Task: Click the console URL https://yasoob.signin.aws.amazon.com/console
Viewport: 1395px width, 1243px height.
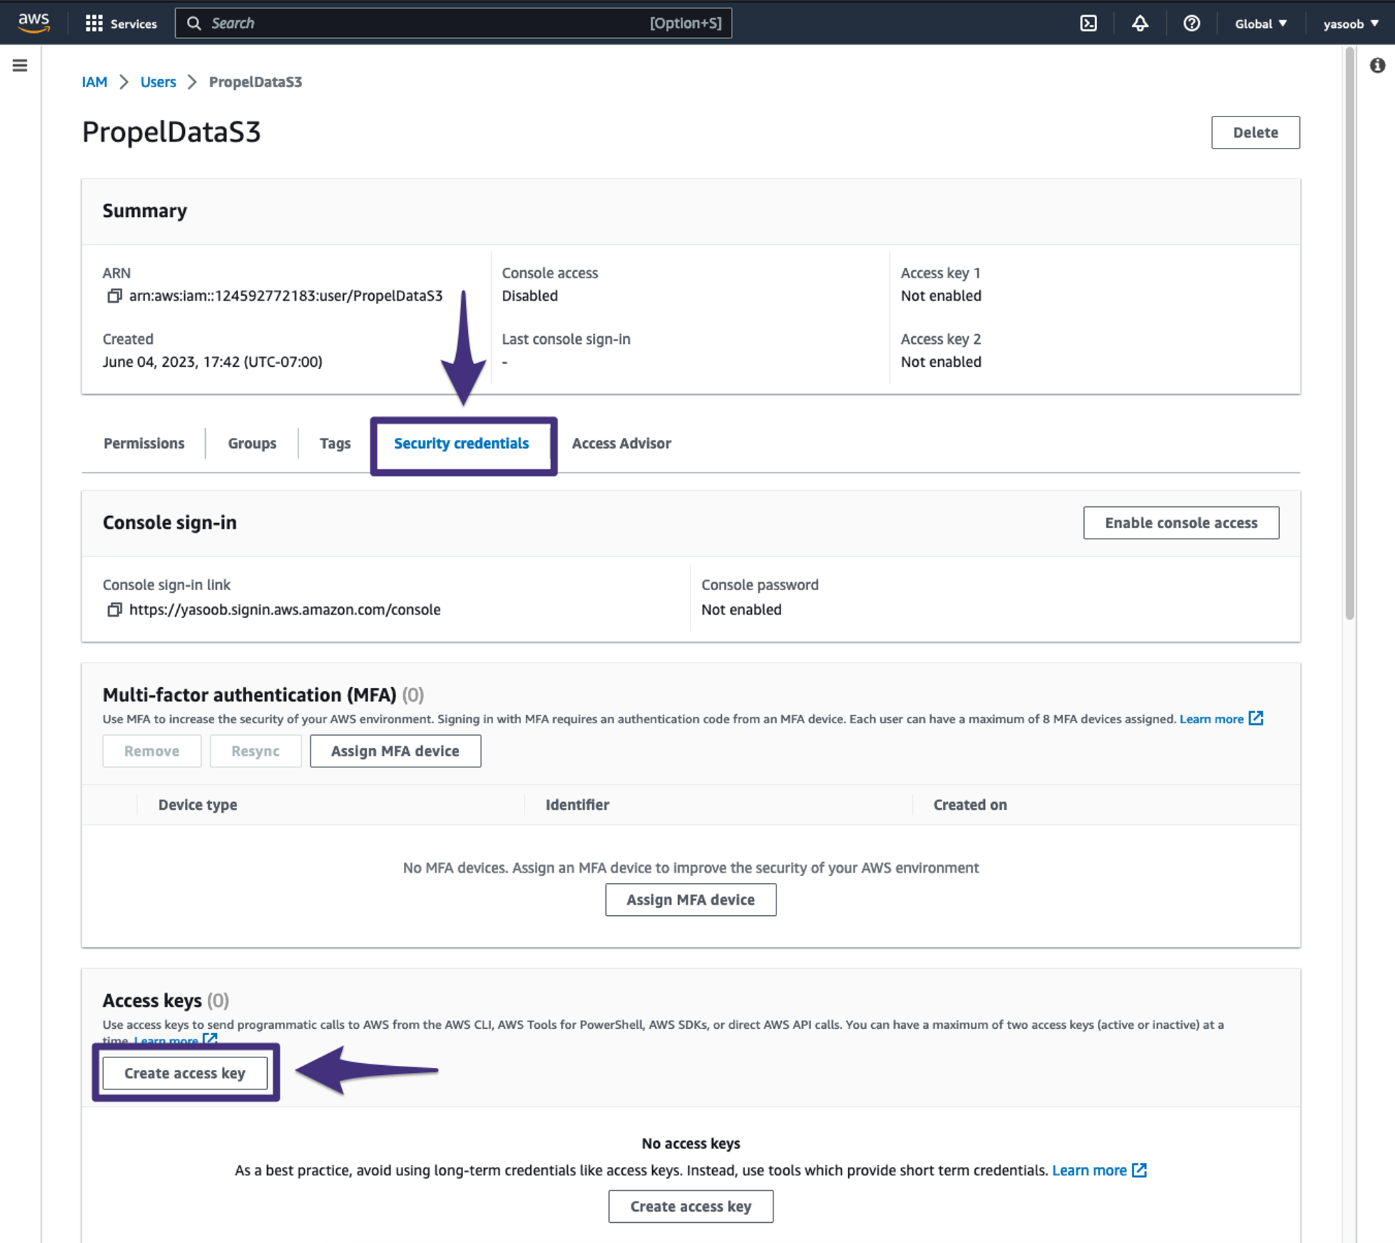Action: pyautogui.click(x=285, y=610)
